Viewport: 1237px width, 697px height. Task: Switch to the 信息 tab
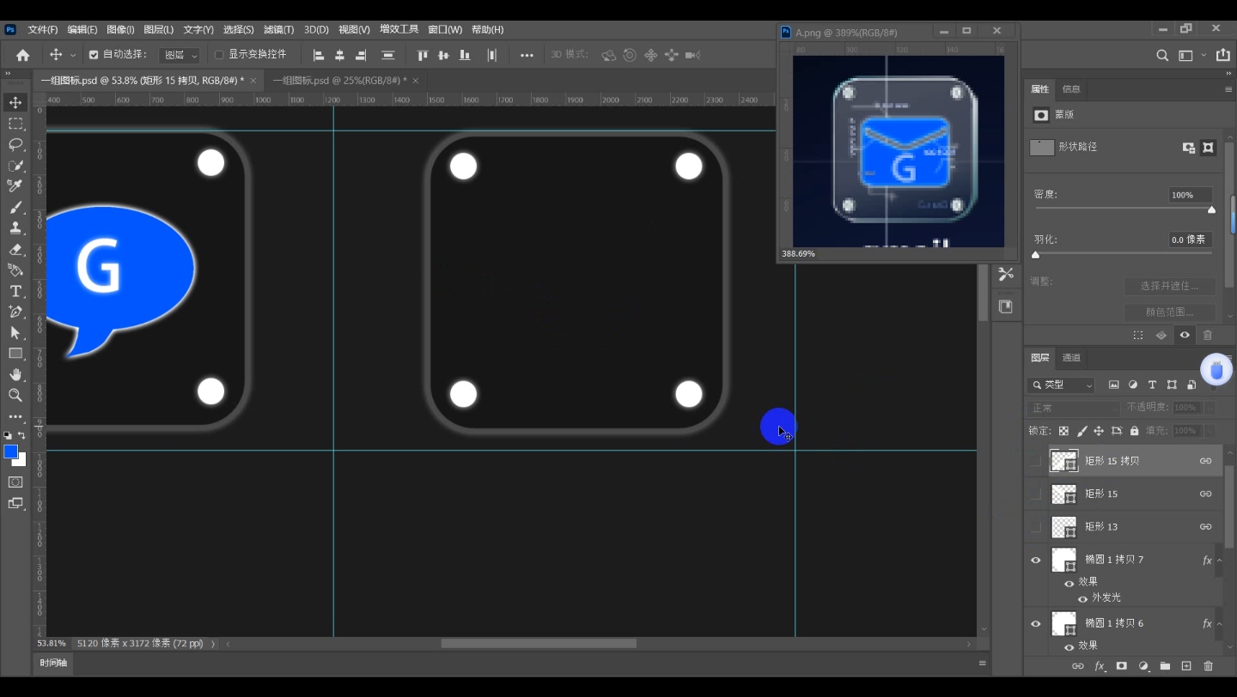click(1071, 89)
